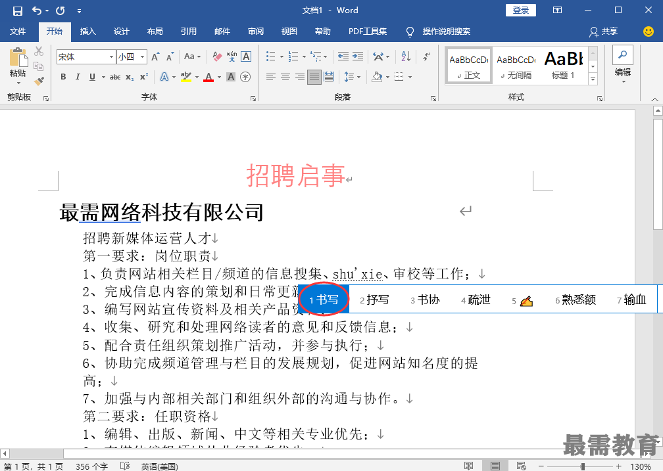Open the font name dropdown 宋体
This screenshot has height=471, width=663.
coord(111,56)
